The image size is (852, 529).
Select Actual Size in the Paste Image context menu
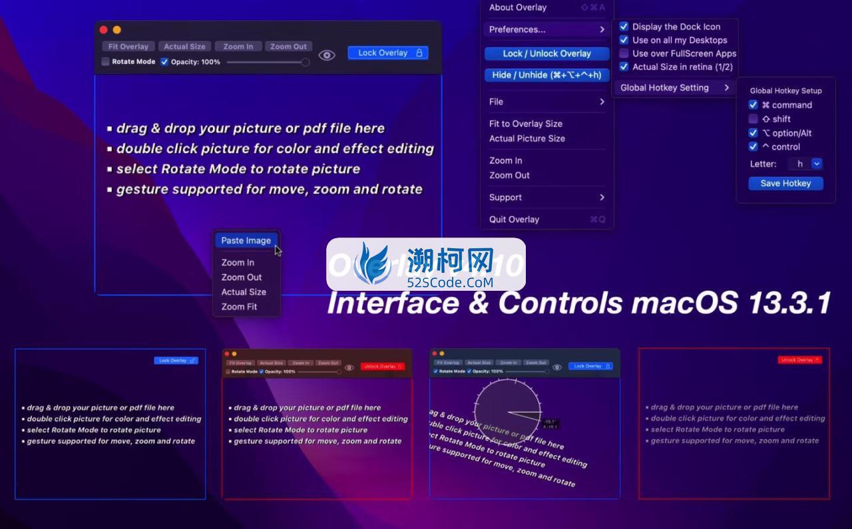244,291
